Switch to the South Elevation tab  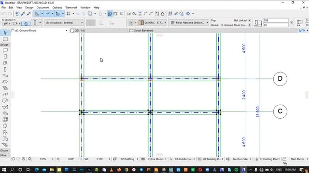click(141, 31)
